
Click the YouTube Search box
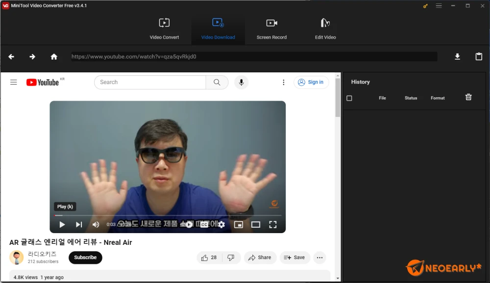pos(150,82)
